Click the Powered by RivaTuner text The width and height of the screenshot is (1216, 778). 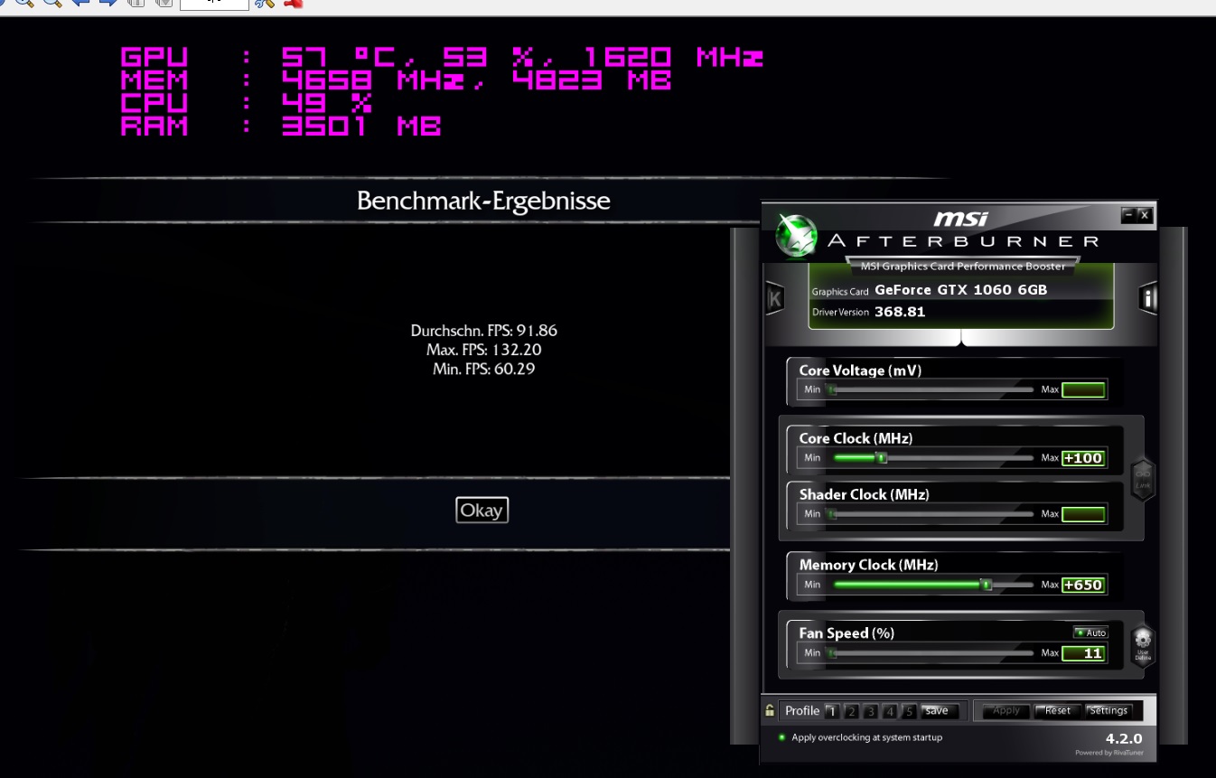coord(1109,753)
